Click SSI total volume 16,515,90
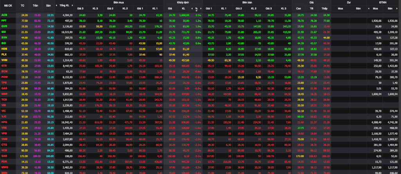 point(67,32)
